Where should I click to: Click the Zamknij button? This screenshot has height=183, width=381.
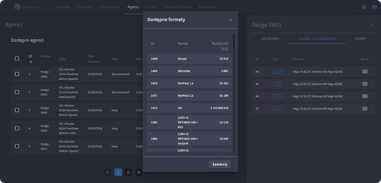click(x=220, y=164)
